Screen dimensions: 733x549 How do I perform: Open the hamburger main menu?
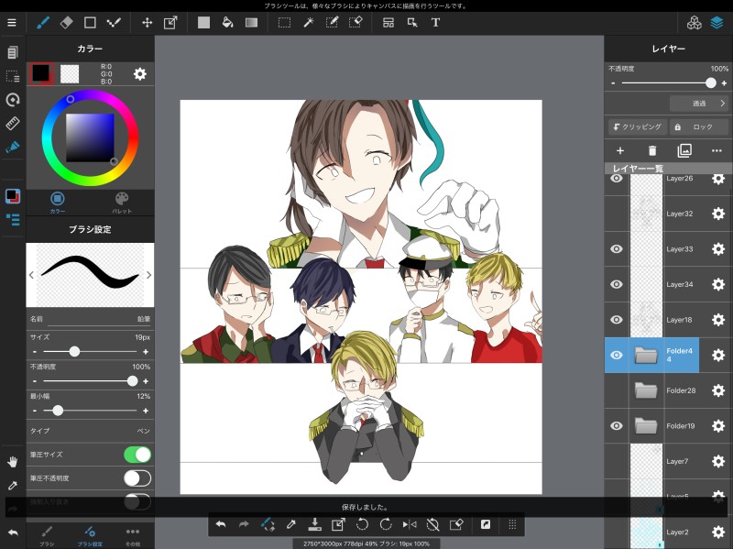pos(12,22)
